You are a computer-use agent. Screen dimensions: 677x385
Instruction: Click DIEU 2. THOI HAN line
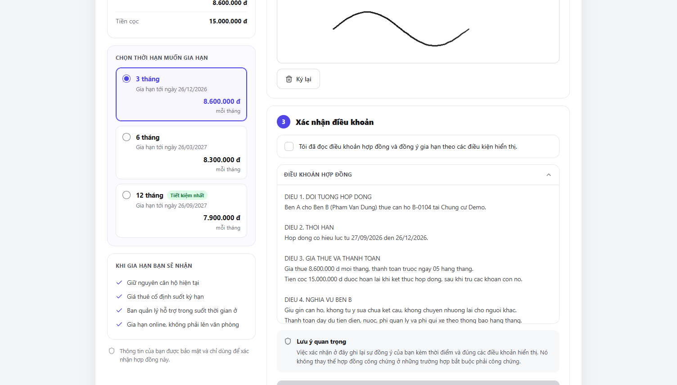click(309, 227)
